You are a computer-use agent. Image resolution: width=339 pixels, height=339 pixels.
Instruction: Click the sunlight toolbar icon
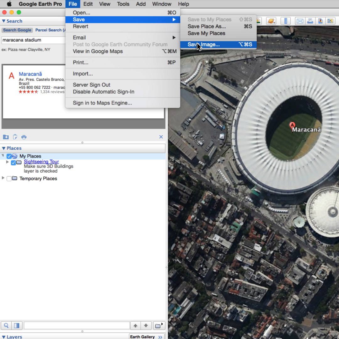(259, 21)
